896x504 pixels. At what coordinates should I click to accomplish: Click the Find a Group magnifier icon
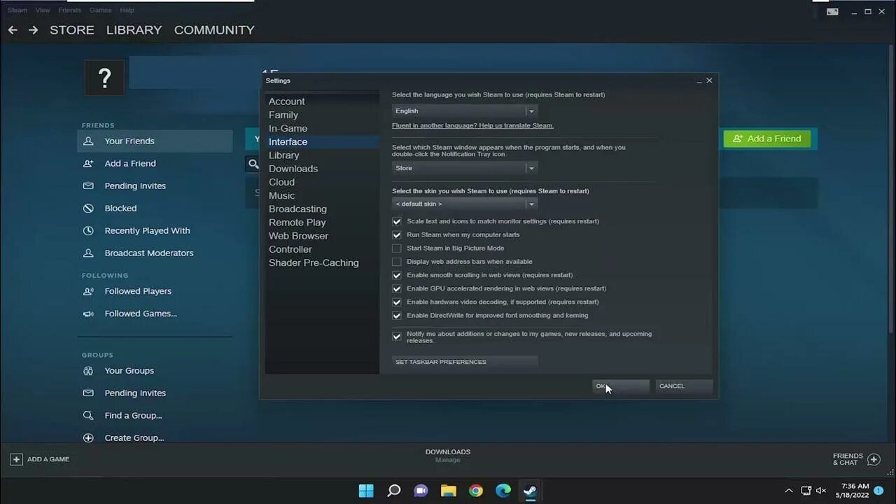click(88, 415)
